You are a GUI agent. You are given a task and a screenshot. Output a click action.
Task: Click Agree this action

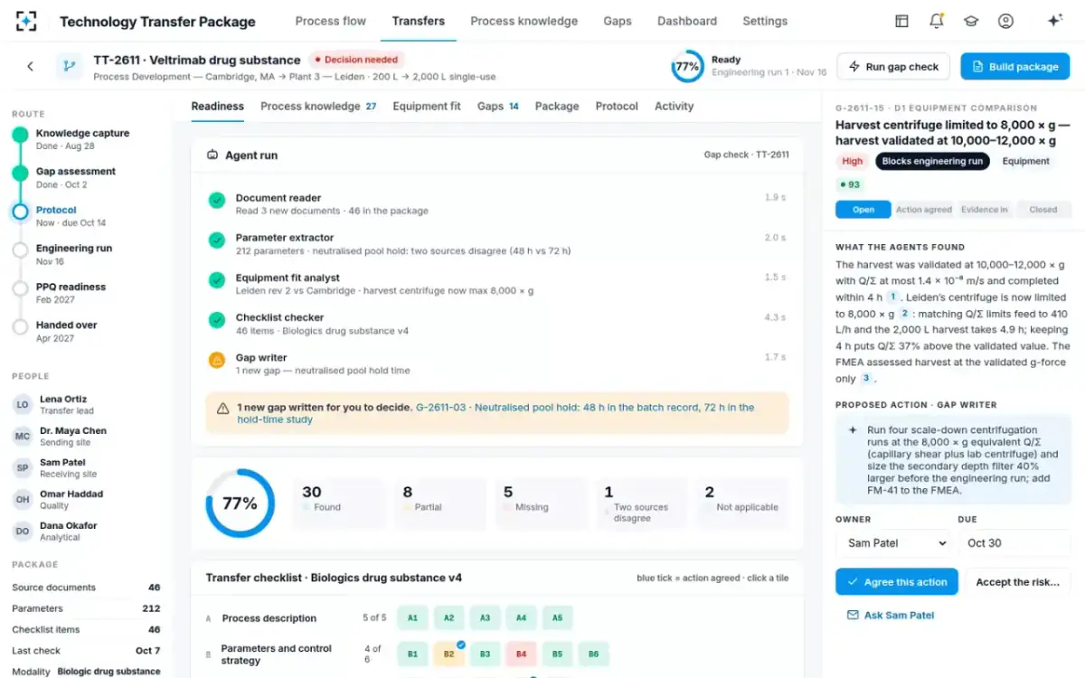click(x=896, y=582)
